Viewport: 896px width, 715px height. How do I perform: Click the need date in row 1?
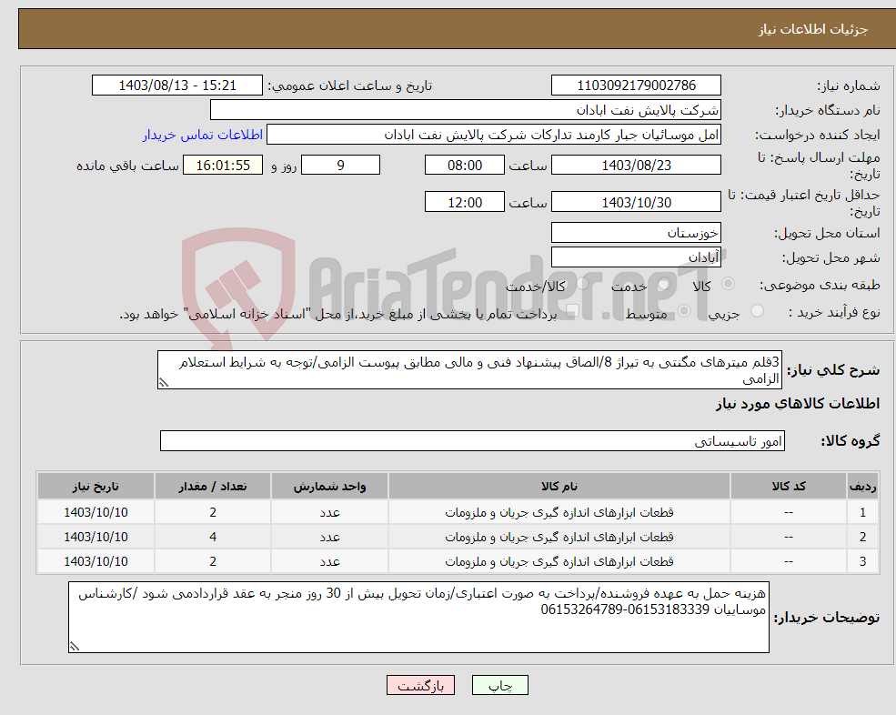pos(96,513)
